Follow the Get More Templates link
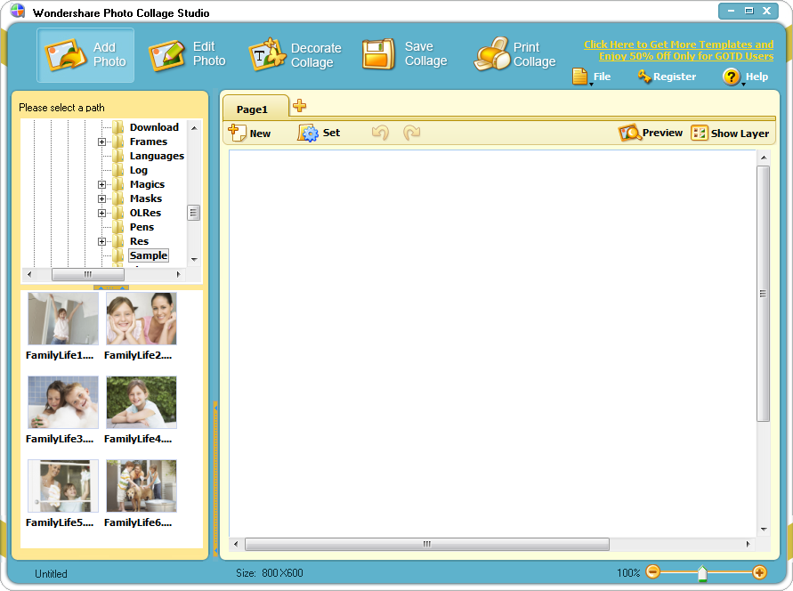The image size is (793, 591). pyautogui.click(x=679, y=50)
